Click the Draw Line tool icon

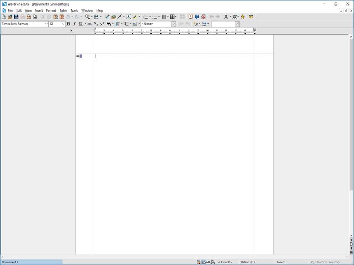(119, 17)
